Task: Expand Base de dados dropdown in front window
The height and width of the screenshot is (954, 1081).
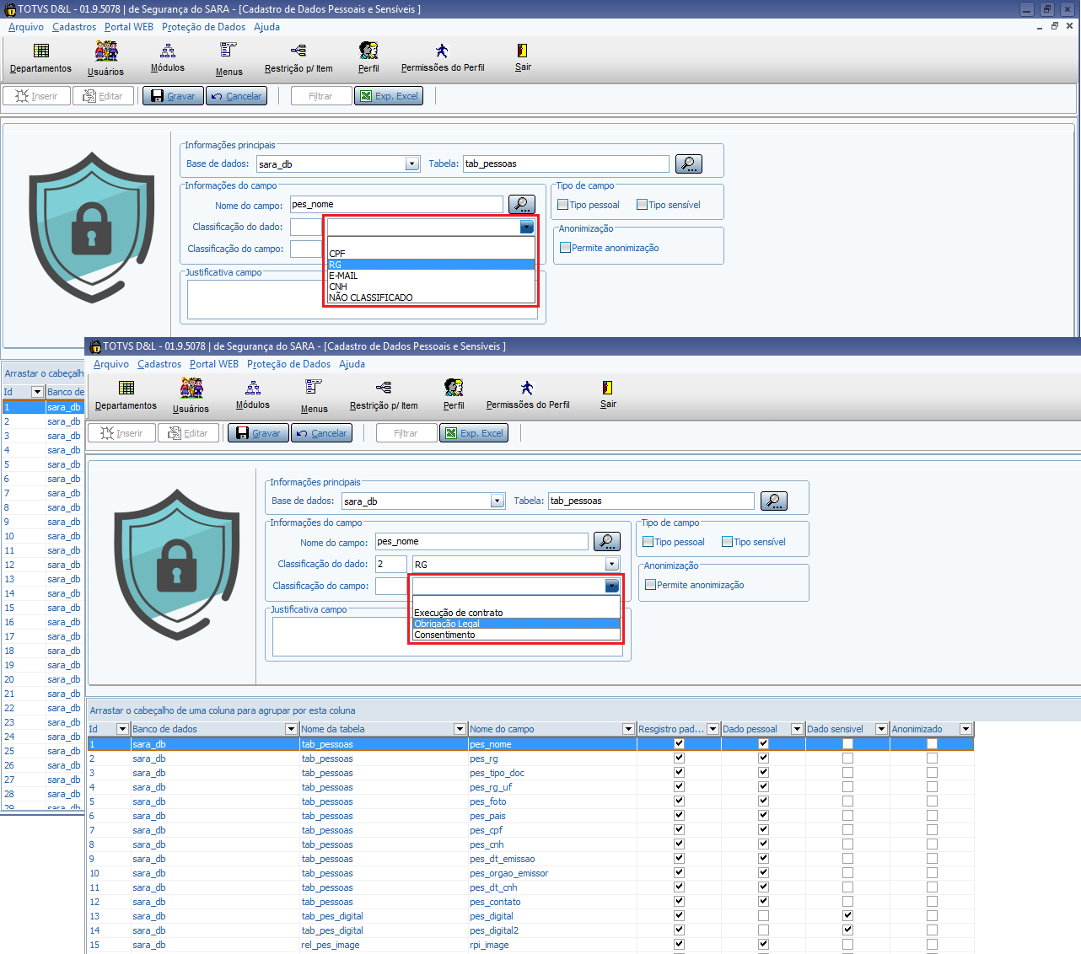Action: coord(497,501)
